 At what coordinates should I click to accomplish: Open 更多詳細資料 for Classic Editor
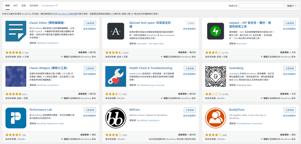tap(90, 29)
